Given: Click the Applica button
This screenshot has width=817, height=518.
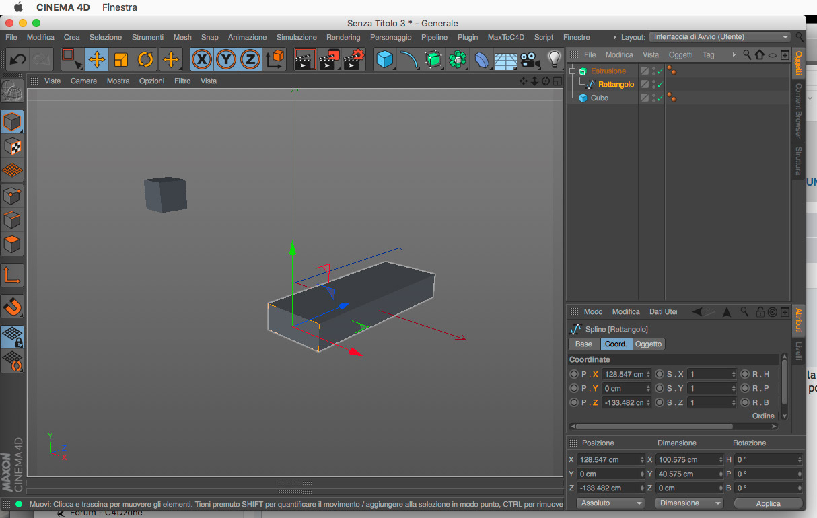Looking at the screenshot, I should coord(768,503).
